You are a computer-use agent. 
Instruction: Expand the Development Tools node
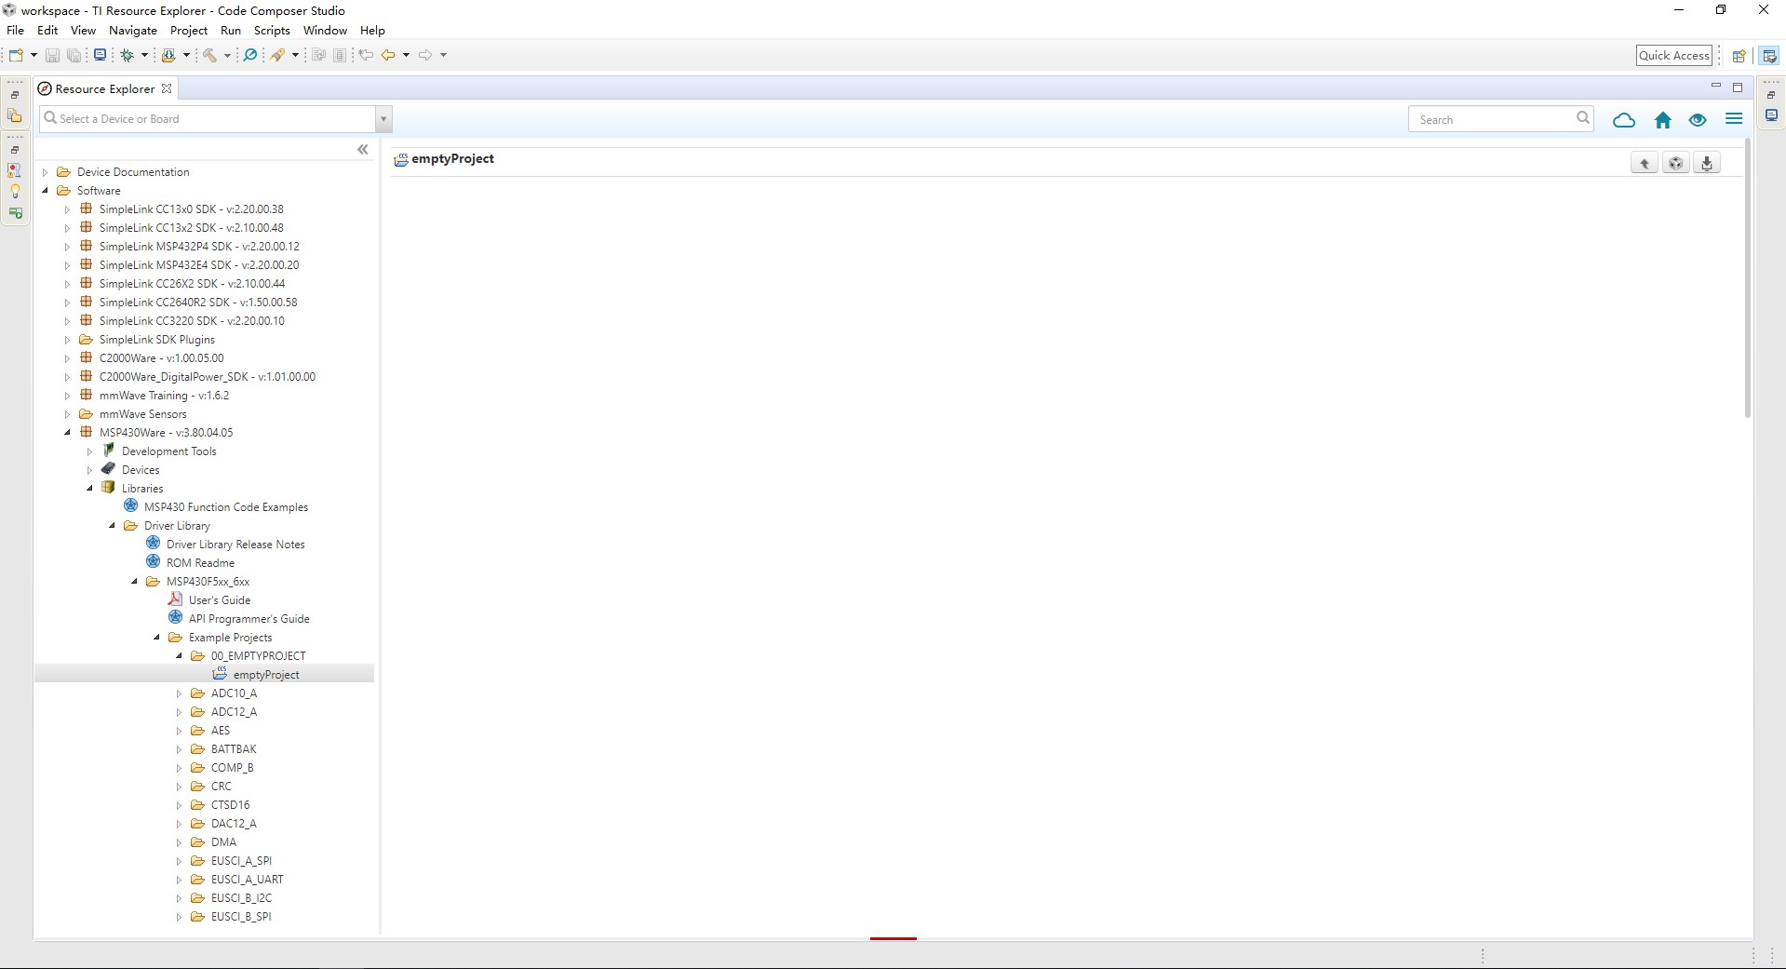(89, 451)
